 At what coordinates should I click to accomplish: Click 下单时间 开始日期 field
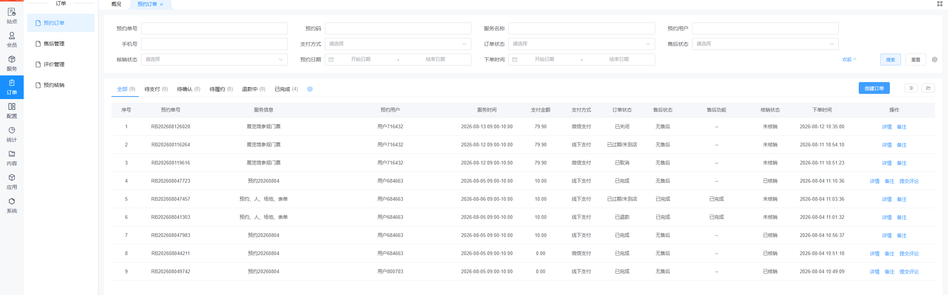click(x=544, y=60)
